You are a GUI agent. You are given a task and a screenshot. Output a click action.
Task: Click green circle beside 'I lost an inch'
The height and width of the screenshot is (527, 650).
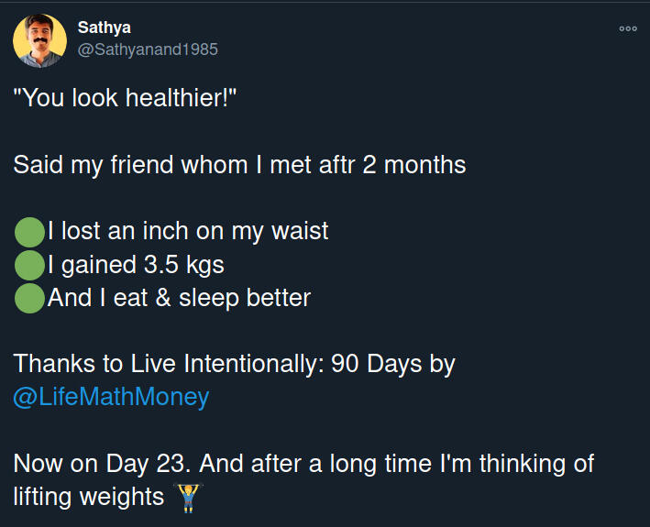29,232
